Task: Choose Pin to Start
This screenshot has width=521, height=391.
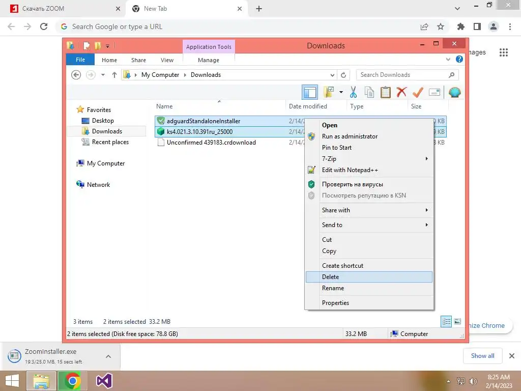Action: pyautogui.click(x=369, y=147)
